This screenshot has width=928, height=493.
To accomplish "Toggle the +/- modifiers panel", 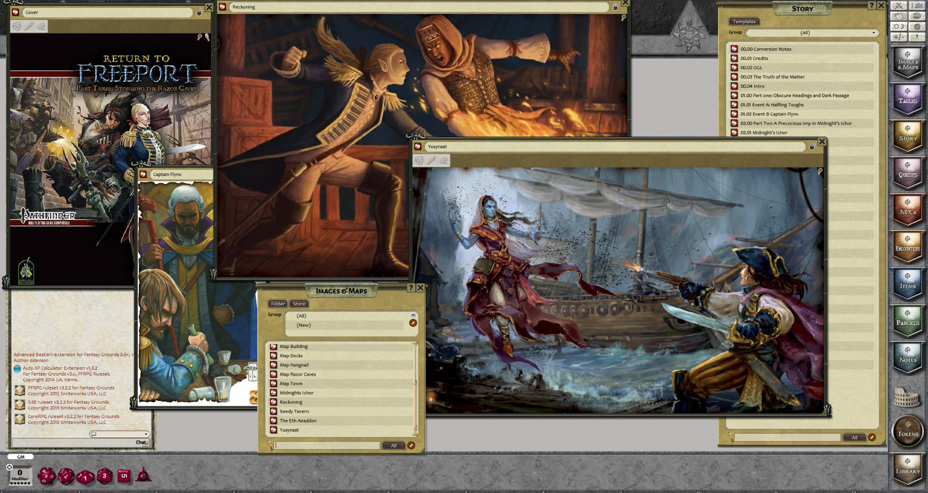I will point(899,38).
